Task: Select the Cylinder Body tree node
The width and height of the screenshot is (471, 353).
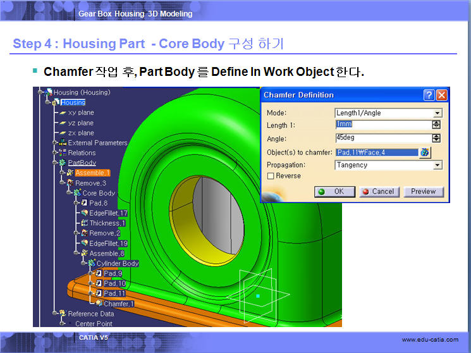Action: coord(117,263)
